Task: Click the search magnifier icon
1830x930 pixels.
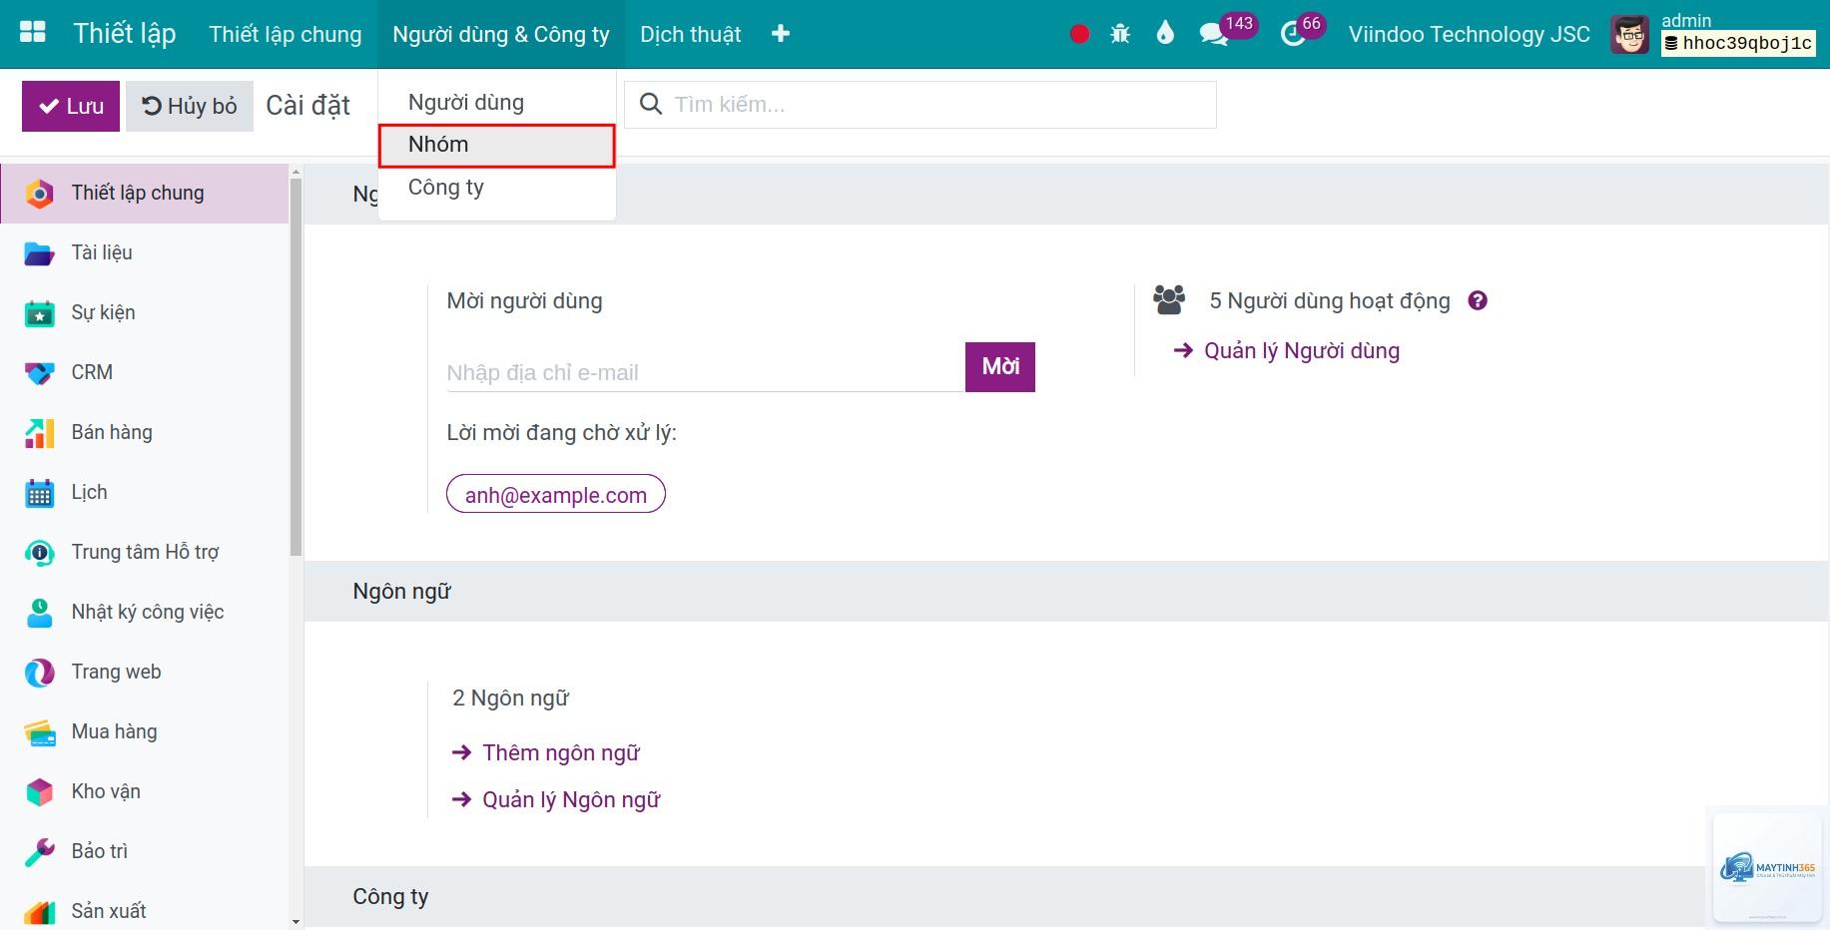Action: [x=650, y=104]
